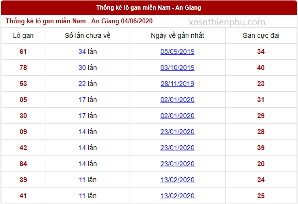Click the 'Ngày về gần nhất' column header

[177, 35]
